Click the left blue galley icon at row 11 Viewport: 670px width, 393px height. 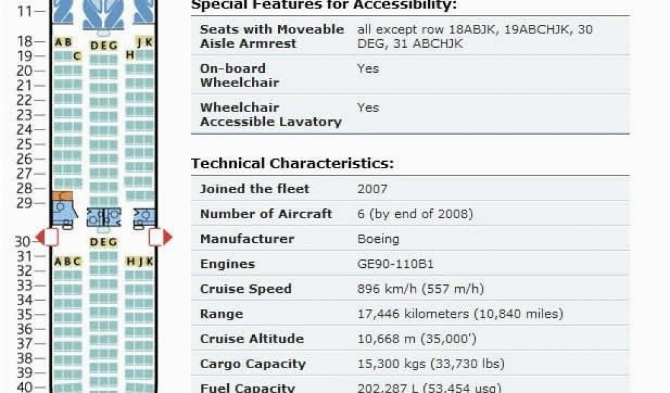click(x=62, y=11)
